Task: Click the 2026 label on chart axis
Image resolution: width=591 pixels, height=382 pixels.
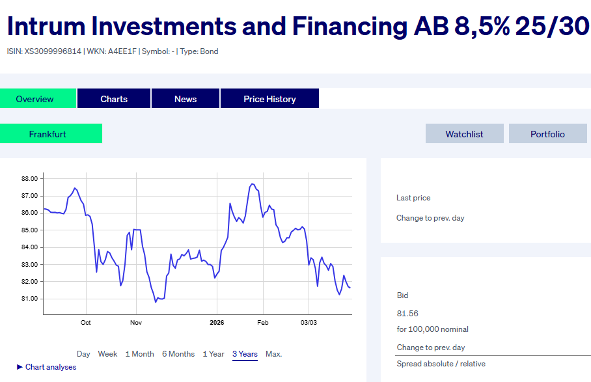Action: [x=217, y=322]
